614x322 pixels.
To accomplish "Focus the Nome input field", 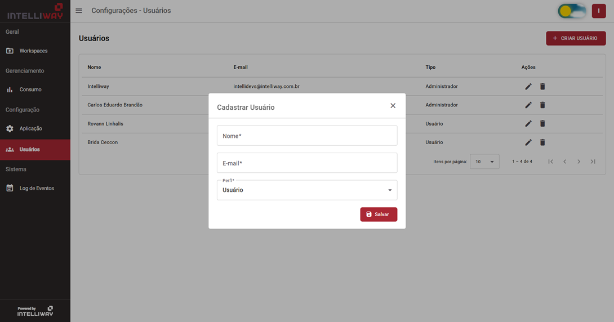I will 307,136.
